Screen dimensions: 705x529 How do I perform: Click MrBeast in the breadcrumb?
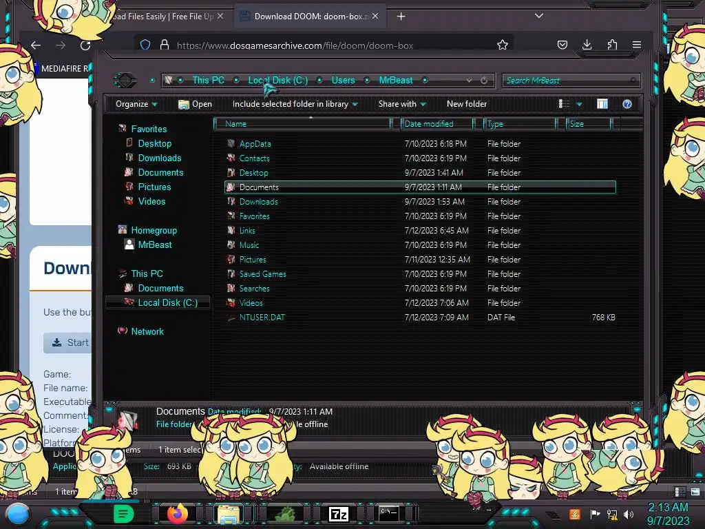click(396, 80)
